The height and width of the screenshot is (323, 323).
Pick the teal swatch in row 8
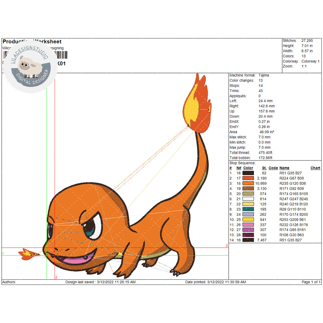(x=248, y=209)
